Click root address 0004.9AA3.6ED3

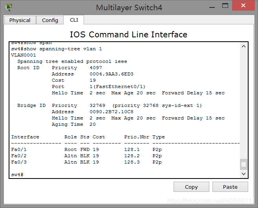(x=112, y=74)
